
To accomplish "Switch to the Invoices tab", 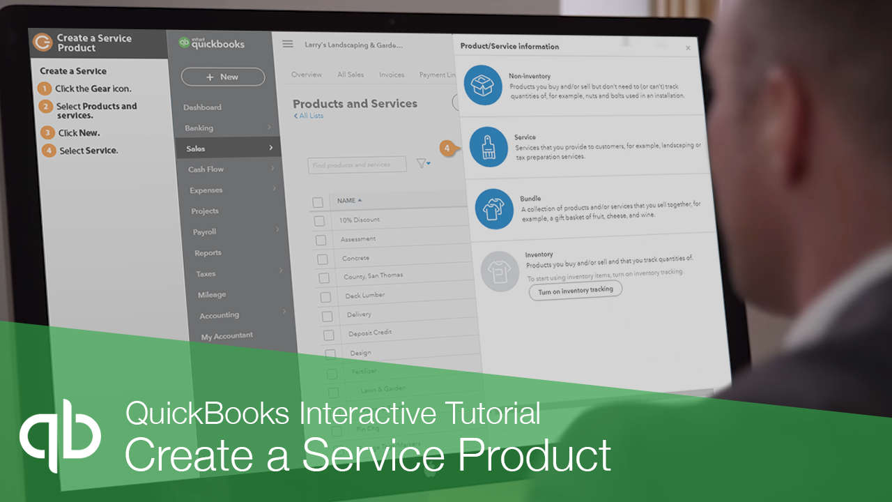I will tap(392, 74).
